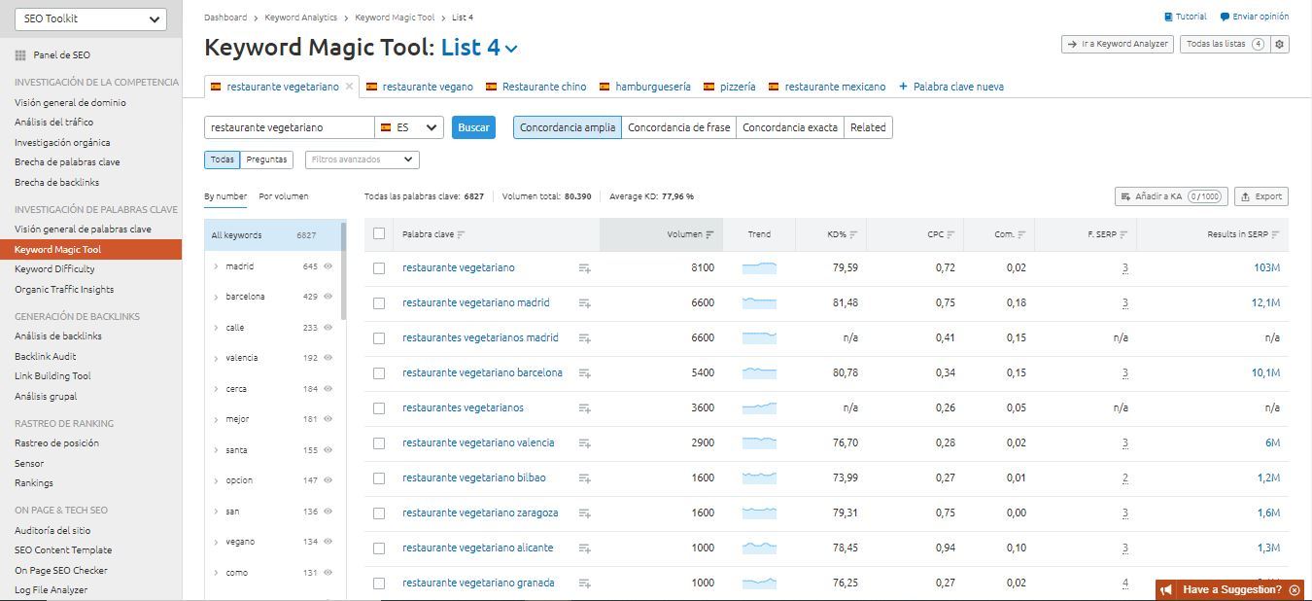Click the trend chart for restaurante vegetariano

click(759, 267)
